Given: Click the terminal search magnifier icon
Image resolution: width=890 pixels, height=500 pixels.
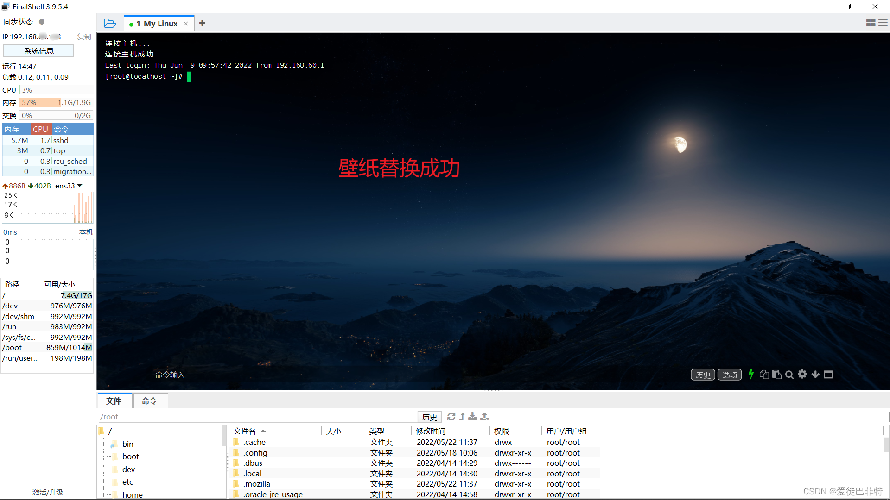Looking at the screenshot, I should (789, 375).
